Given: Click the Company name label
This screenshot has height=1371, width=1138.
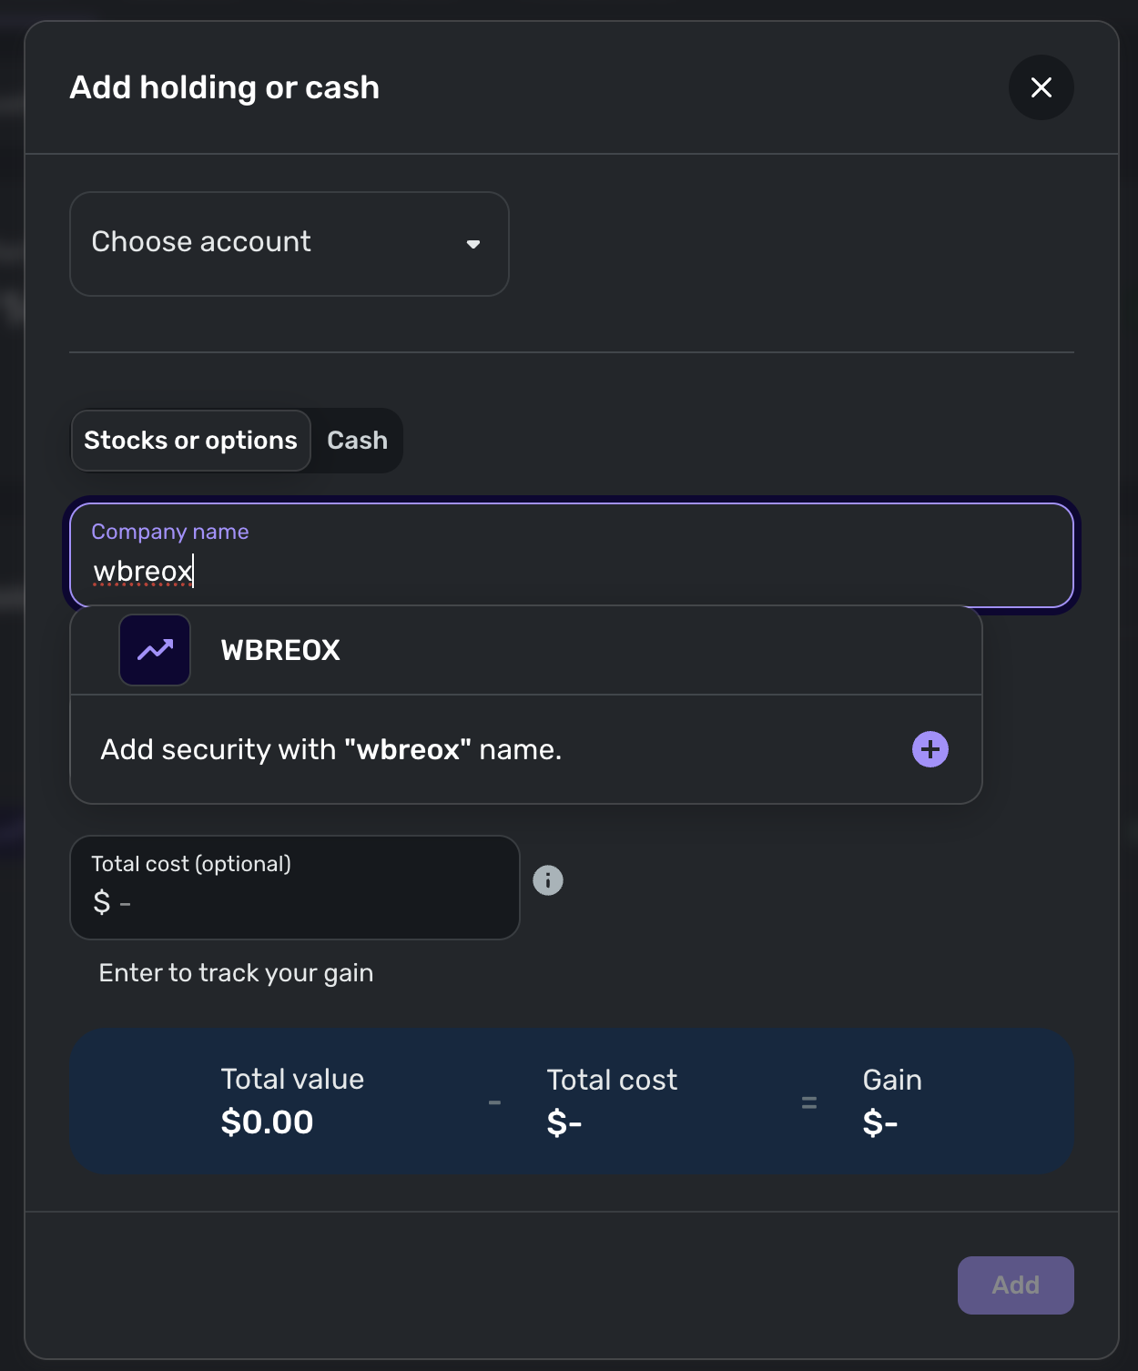Looking at the screenshot, I should (x=170, y=532).
